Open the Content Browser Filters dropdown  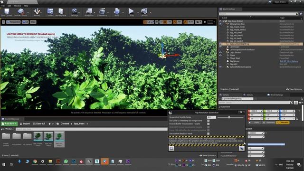click(x=9, y=129)
